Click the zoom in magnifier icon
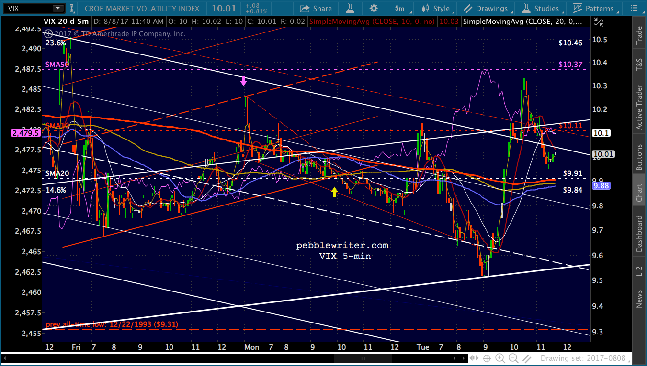 click(x=499, y=358)
